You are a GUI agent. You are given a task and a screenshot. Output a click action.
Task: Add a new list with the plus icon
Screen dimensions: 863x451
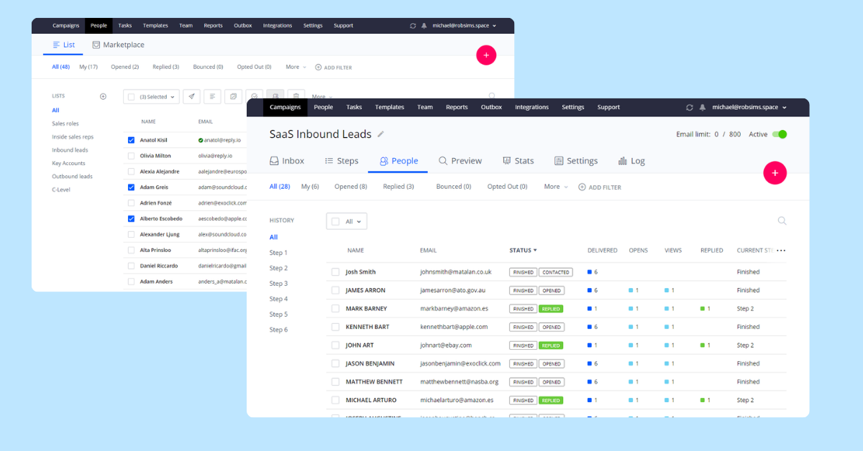pyautogui.click(x=103, y=96)
